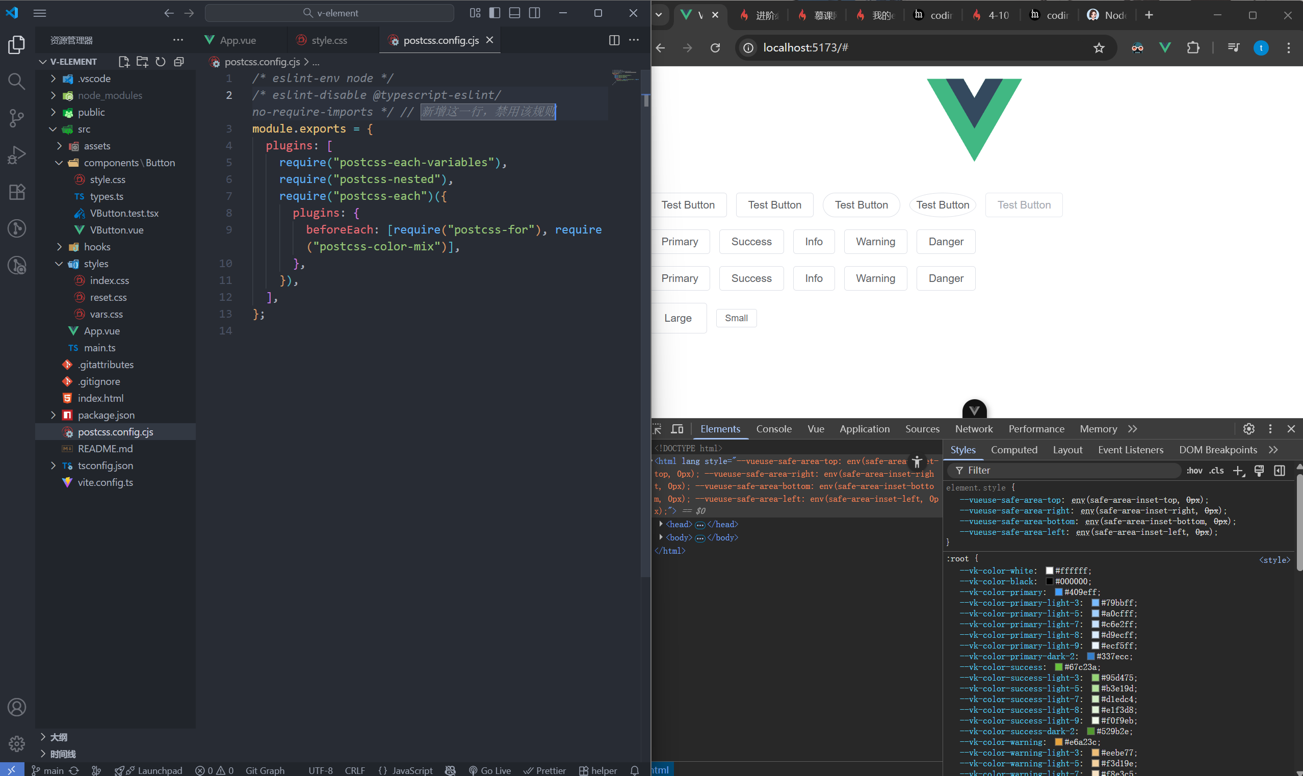Open the Source Control view in activity bar

[17, 118]
